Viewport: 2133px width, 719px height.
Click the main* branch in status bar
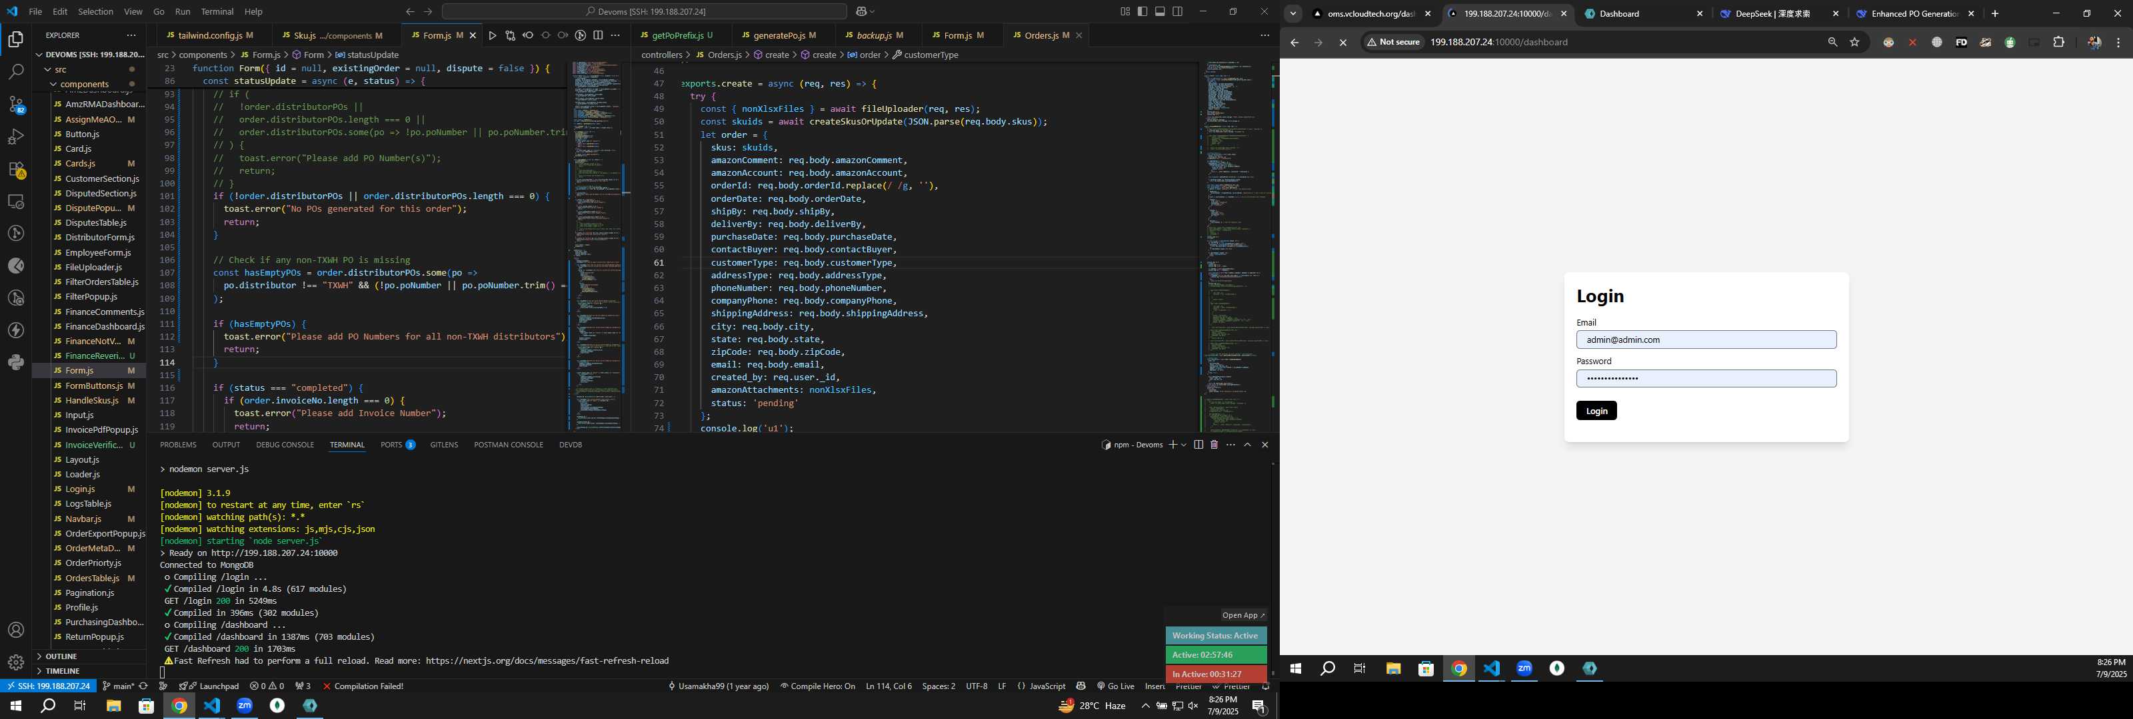click(119, 686)
